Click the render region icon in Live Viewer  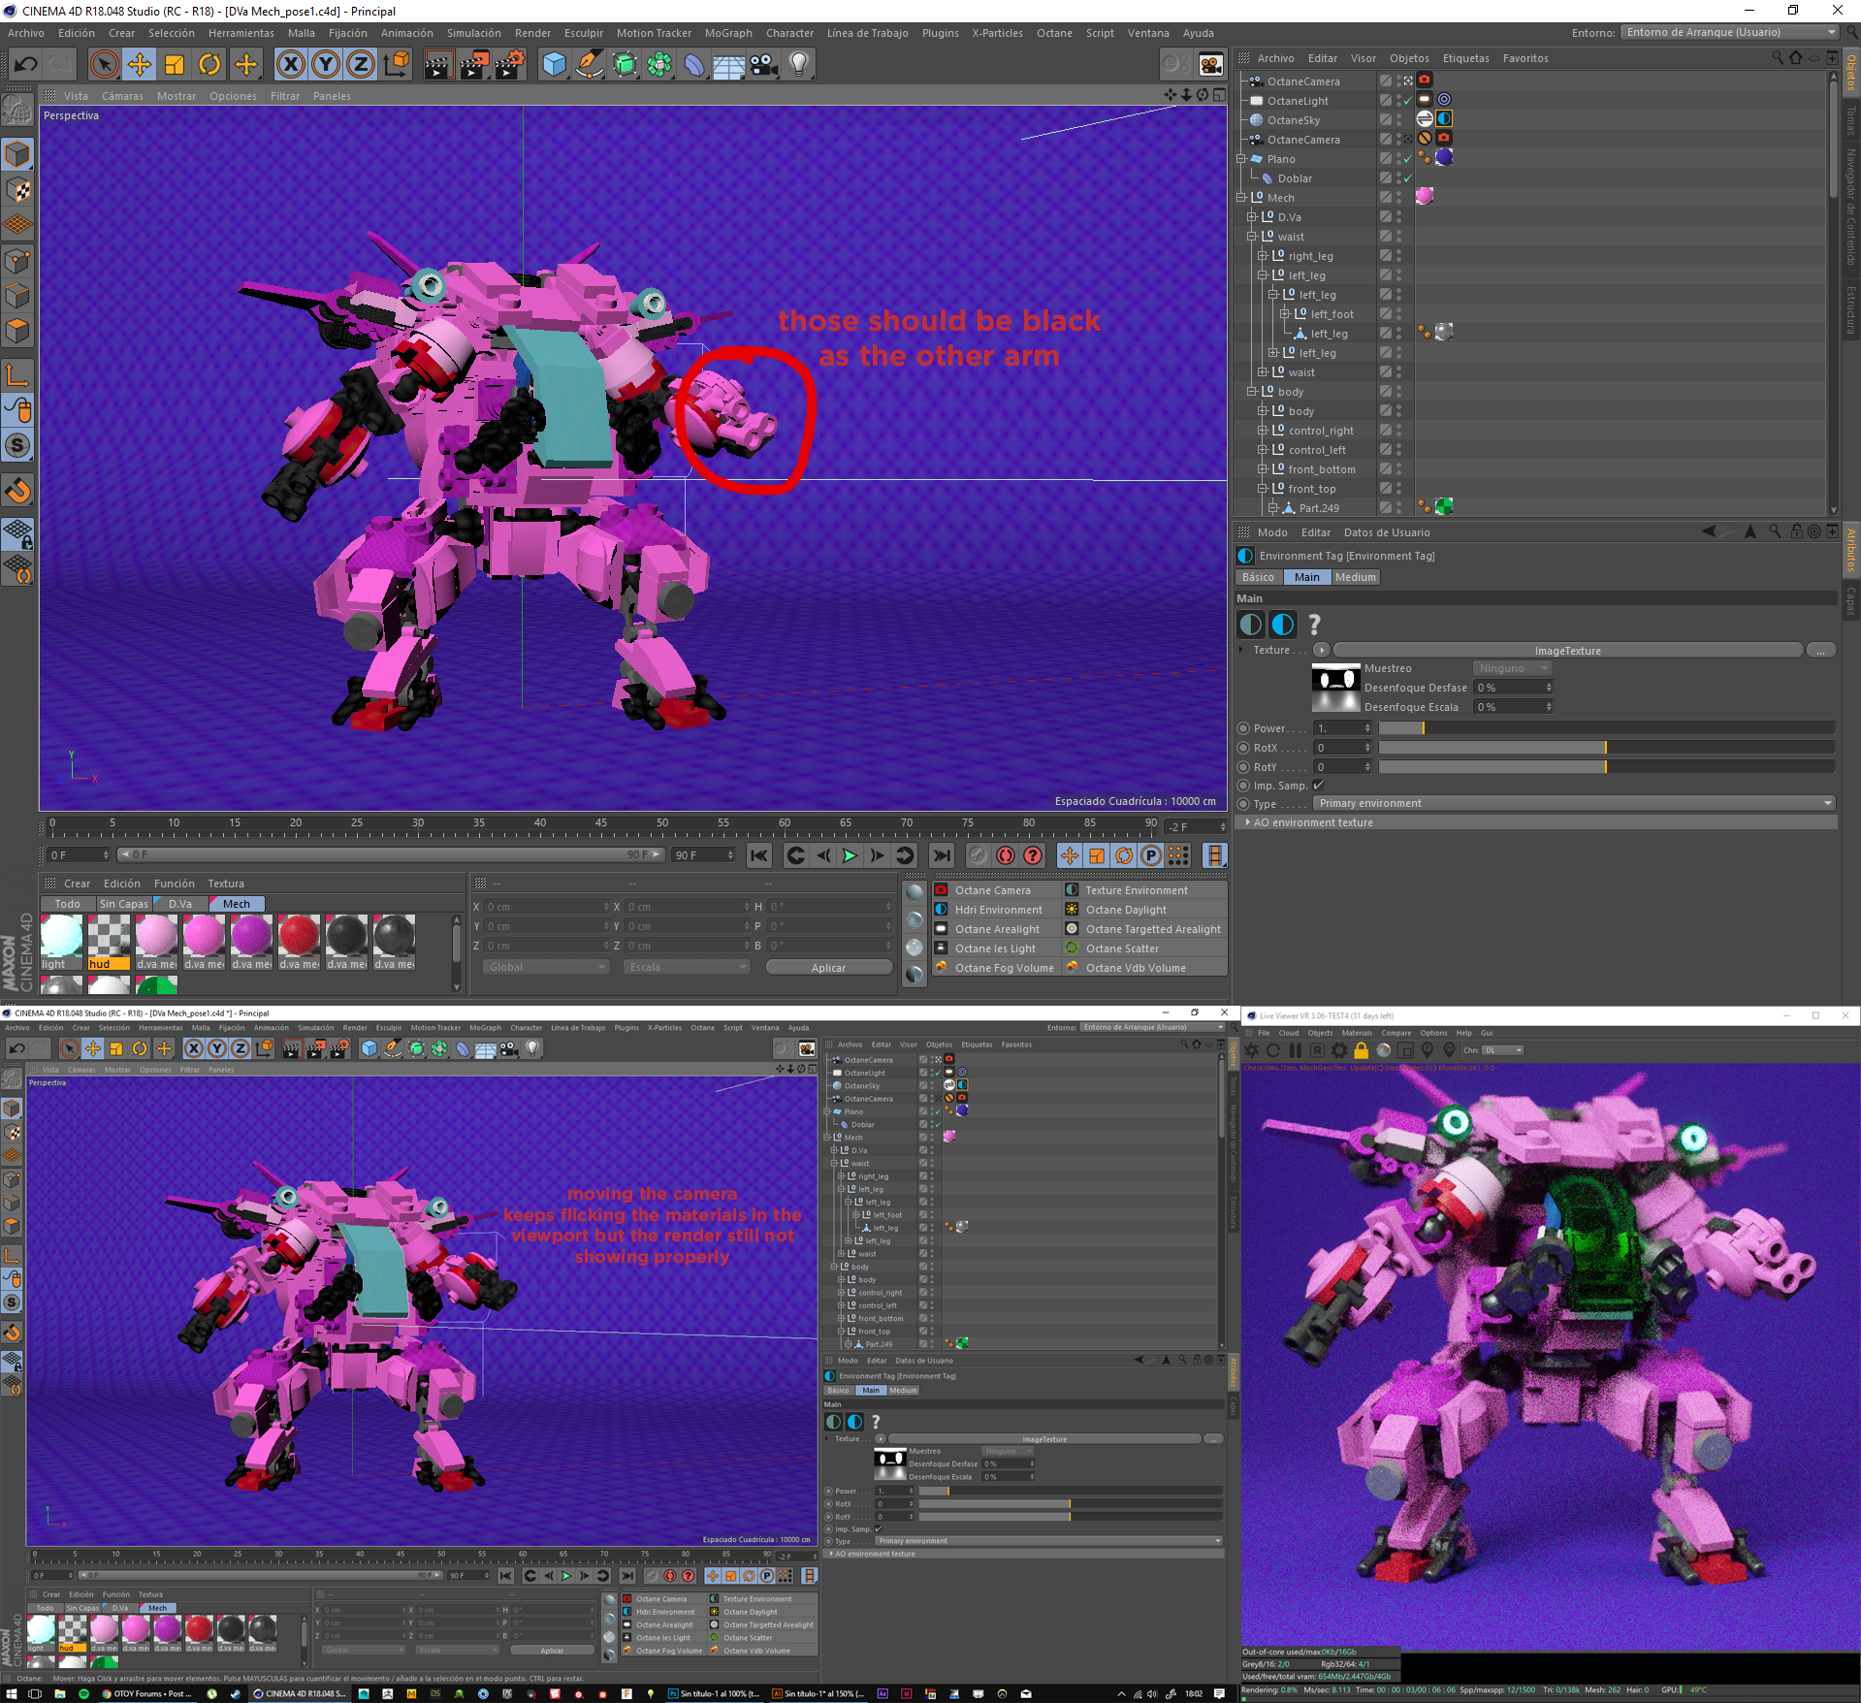[x=1405, y=1050]
